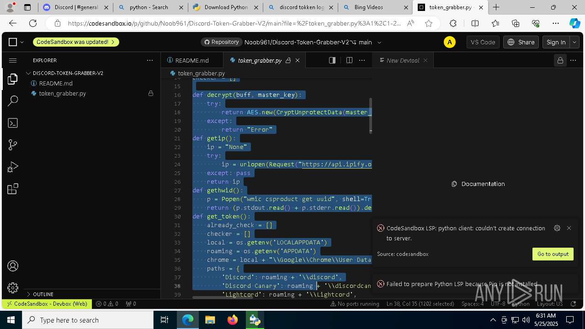Open README.md in the Explorer tree
Viewport: 585px width, 329px height.
click(x=56, y=83)
